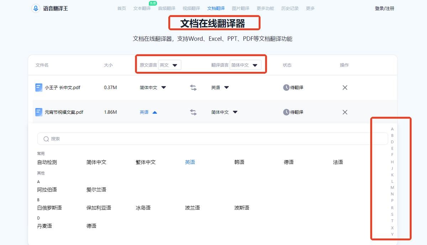427x245 pixels.
Task: Collapse the 英语 source language list
Action: 154,112
